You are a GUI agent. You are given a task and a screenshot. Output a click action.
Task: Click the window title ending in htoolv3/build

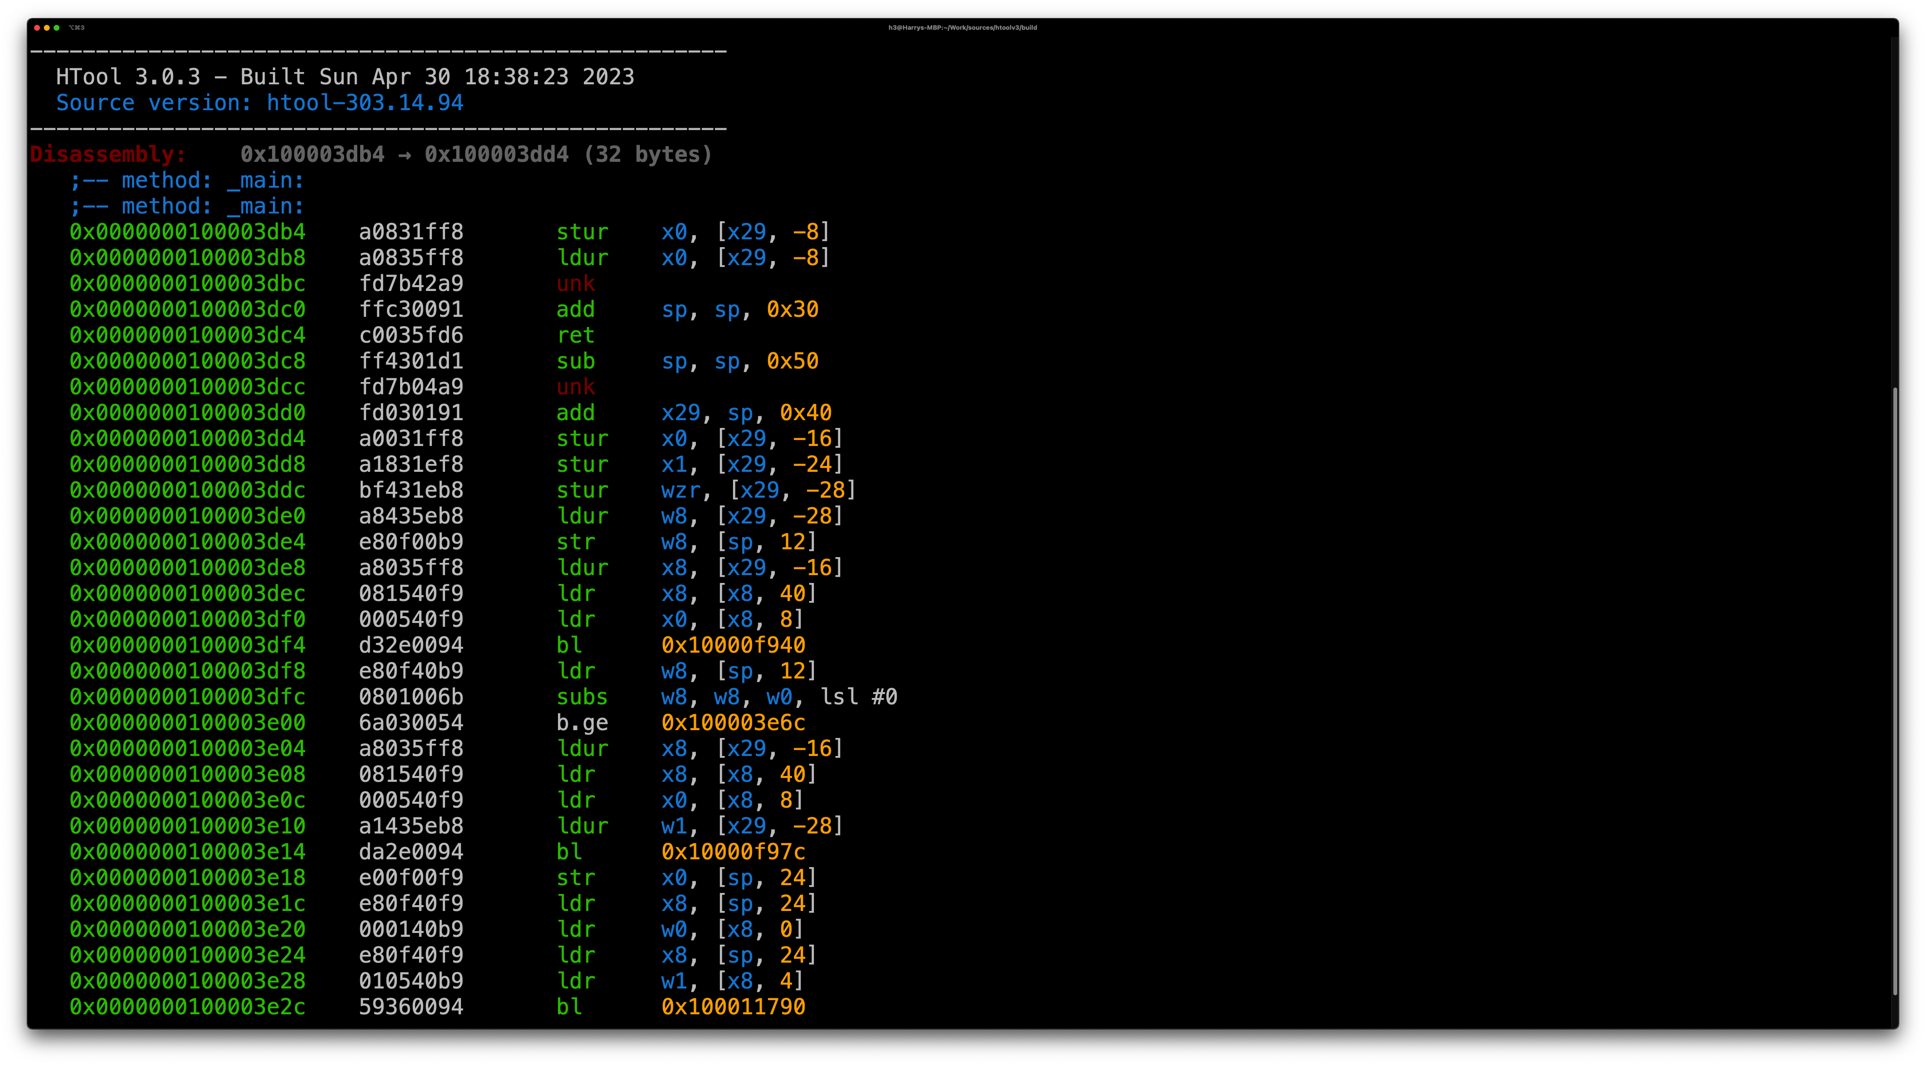[962, 28]
